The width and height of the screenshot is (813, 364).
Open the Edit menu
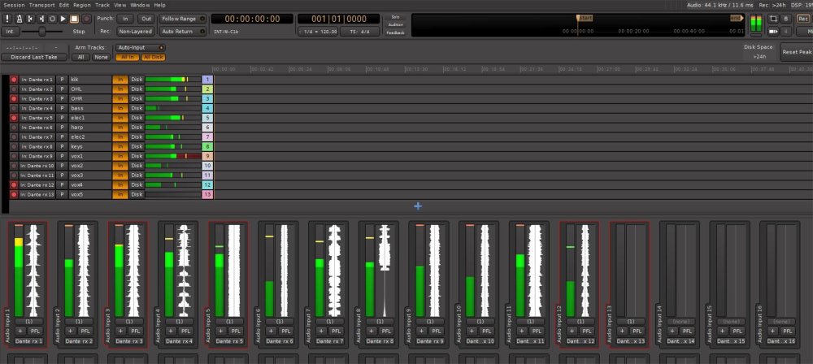pyautogui.click(x=63, y=5)
